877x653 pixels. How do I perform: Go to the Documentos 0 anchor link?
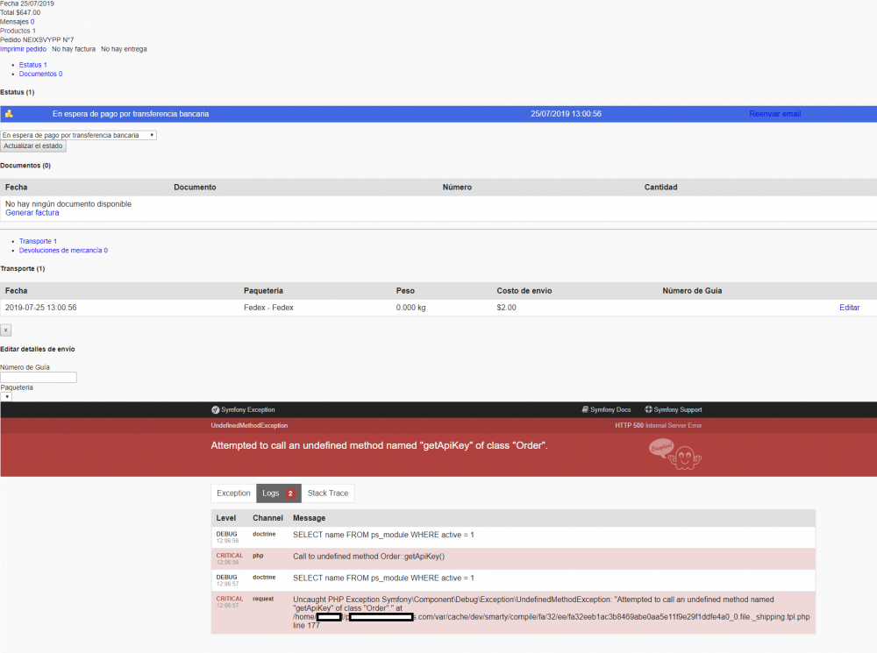click(41, 74)
